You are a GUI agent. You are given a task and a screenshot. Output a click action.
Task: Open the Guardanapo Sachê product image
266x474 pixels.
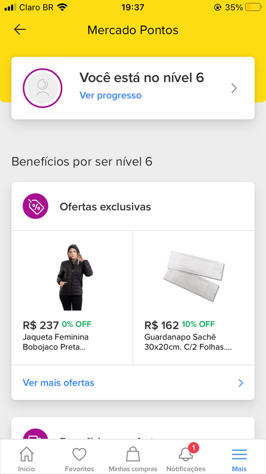pos(194,275)
